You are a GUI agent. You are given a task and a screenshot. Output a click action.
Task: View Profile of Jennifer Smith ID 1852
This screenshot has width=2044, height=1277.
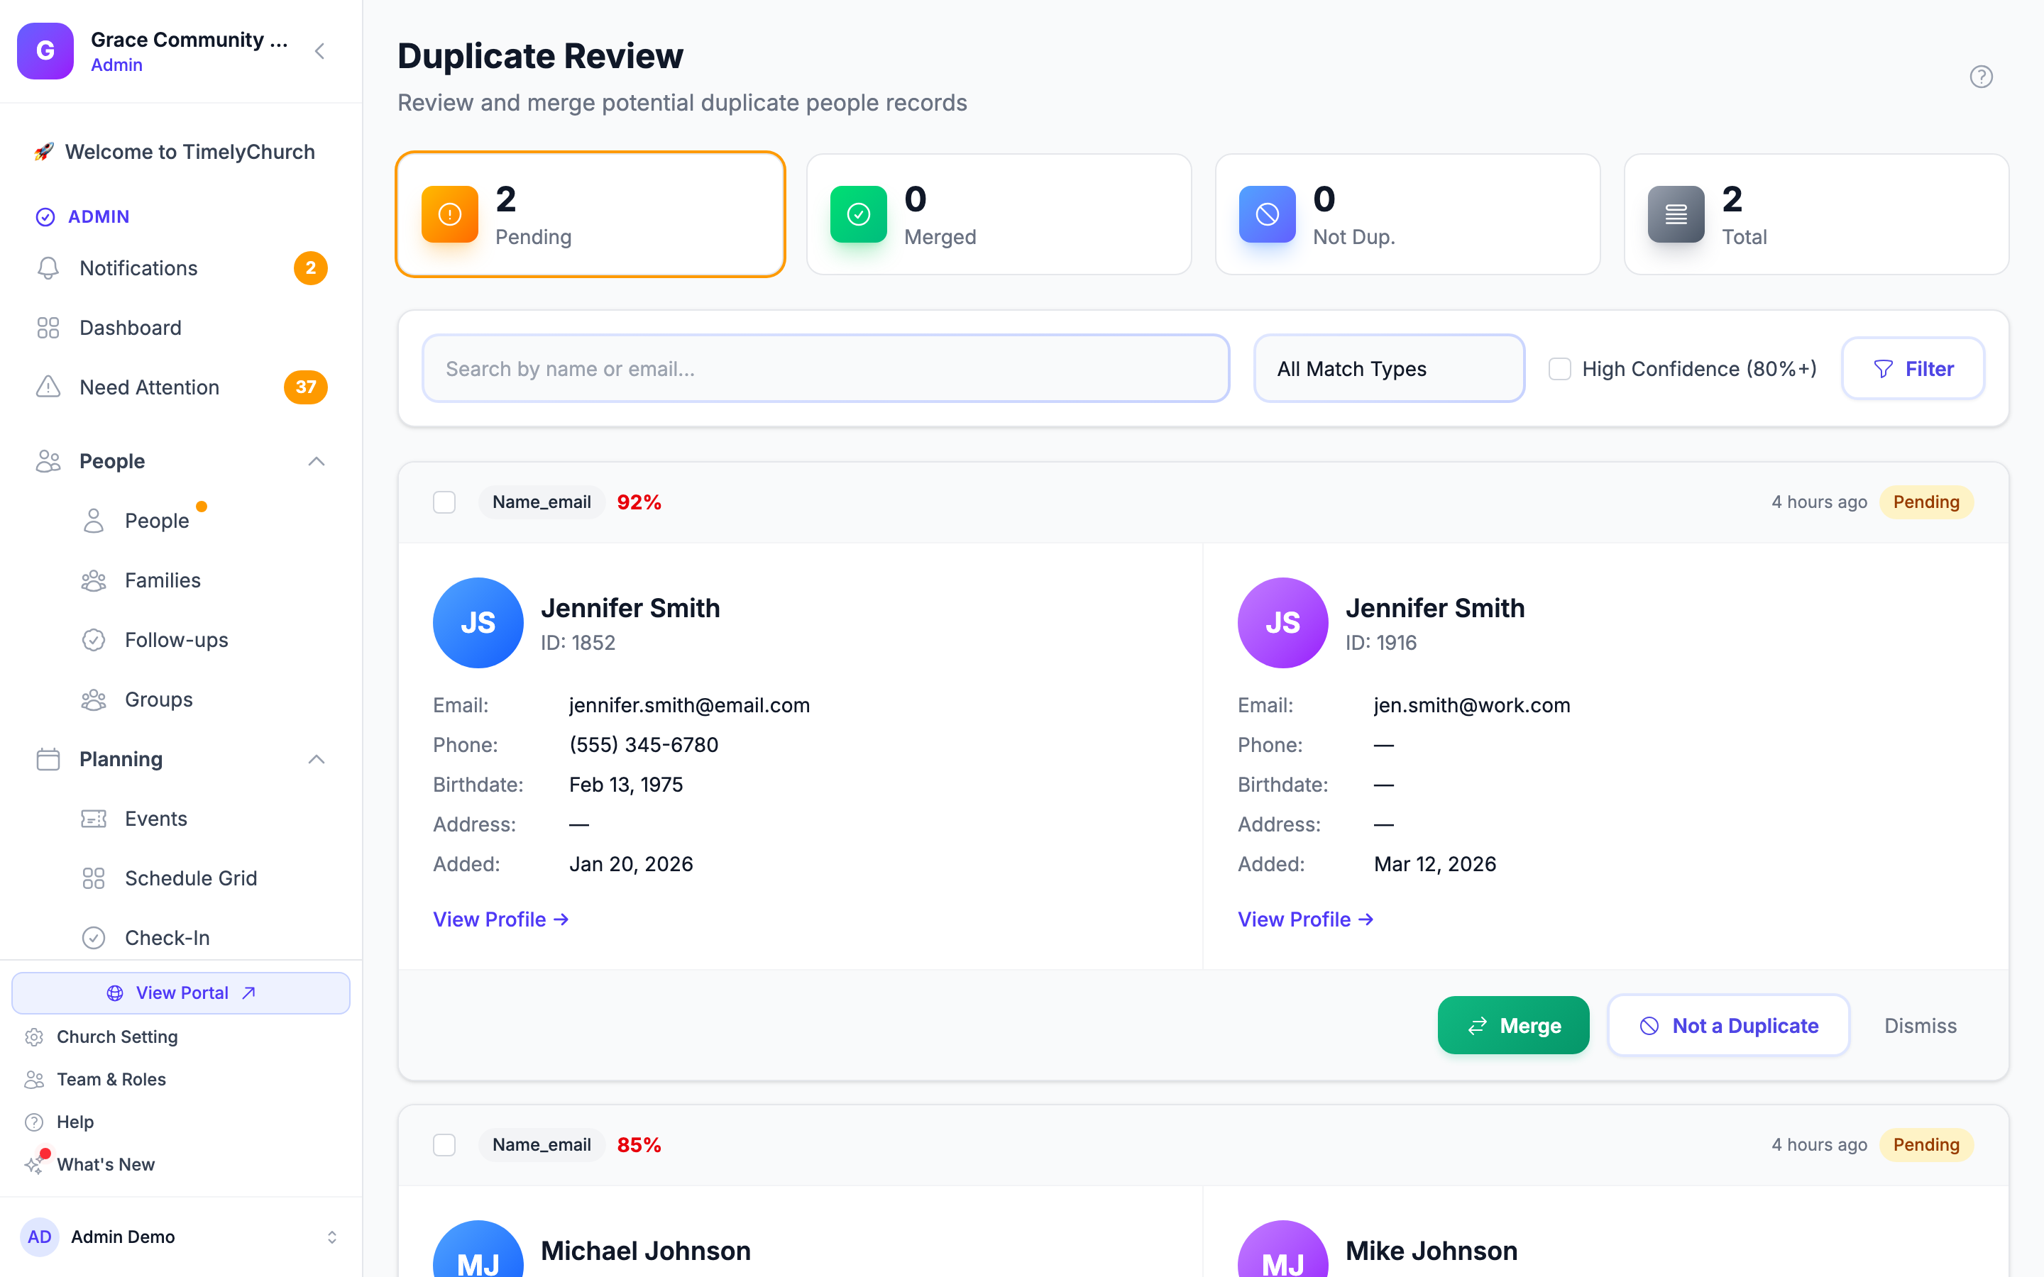[501, 919]
